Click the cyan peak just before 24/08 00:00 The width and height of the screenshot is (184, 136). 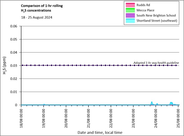pos(152,102)
